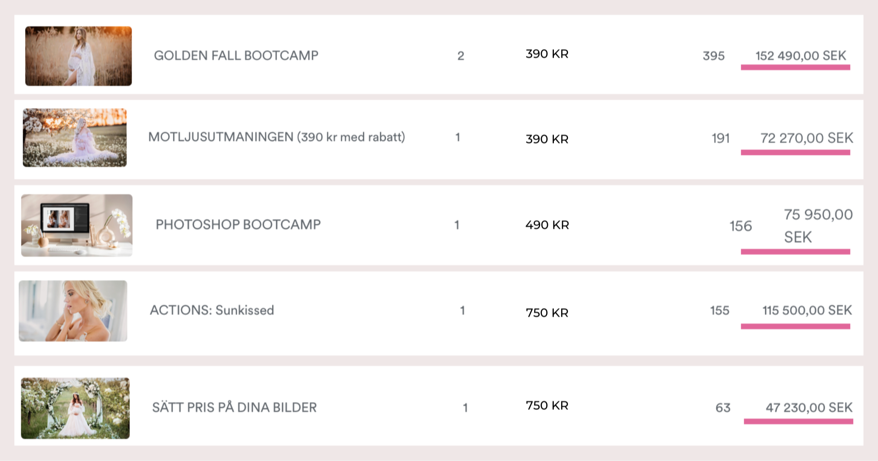
Task: Open the Golden Fall Bootcamp thumbnail image
Action: (x=78, y=56)
